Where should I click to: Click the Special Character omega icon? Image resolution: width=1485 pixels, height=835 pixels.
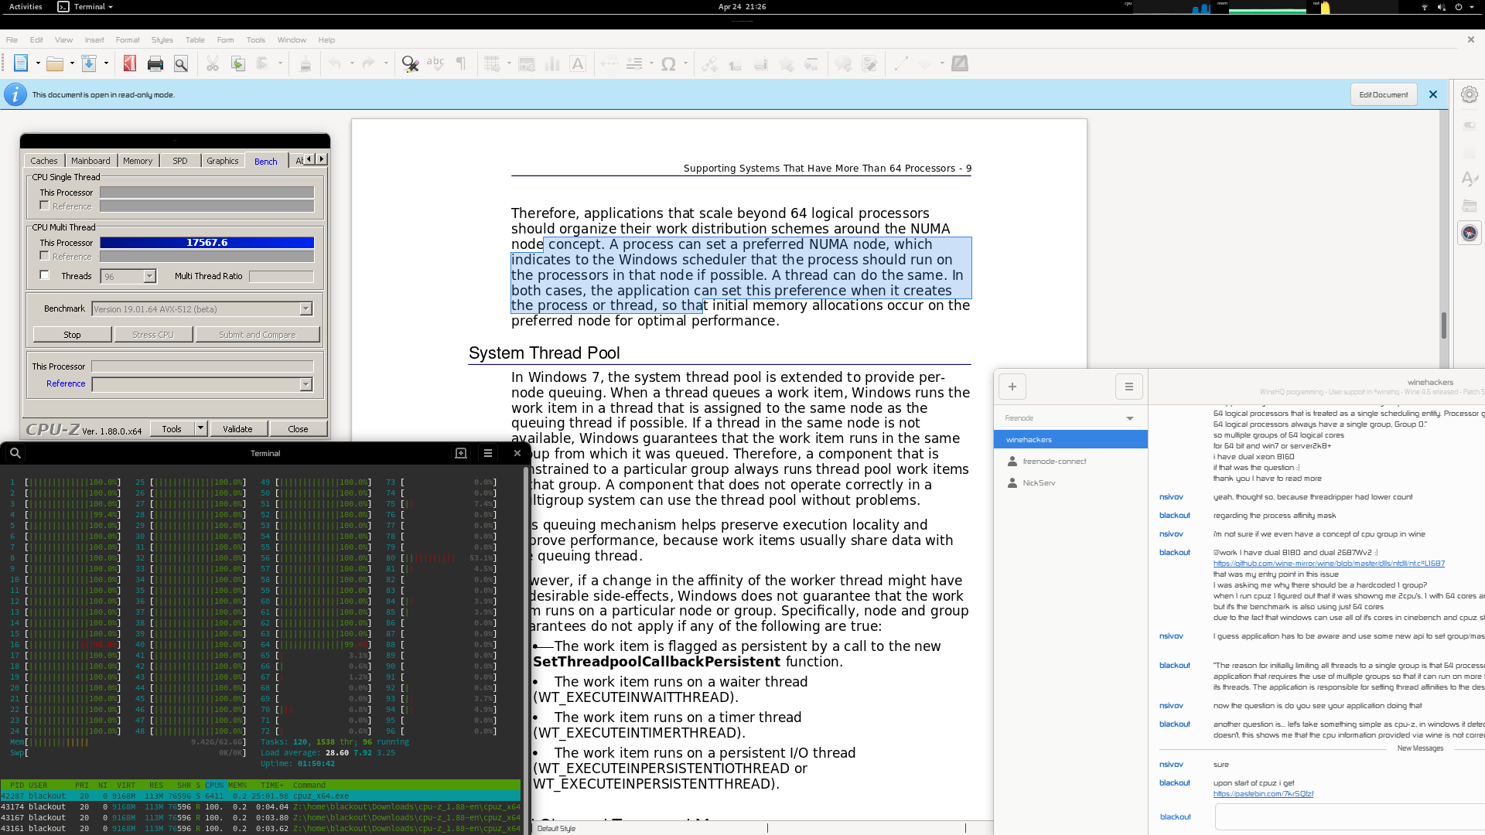point(669,64)
